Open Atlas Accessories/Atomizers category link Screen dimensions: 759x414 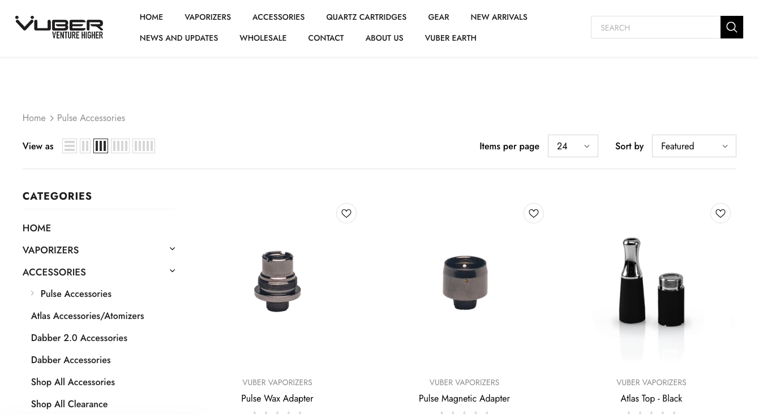[88, 316]
